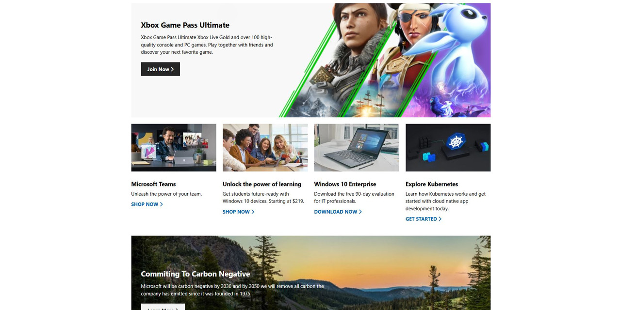Screen dimensions: 621x310
Task: Select the Microsoft Teams heading
Action: 153,184
